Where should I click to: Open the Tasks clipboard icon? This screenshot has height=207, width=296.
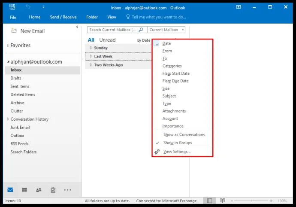click(x=53, y=190)
